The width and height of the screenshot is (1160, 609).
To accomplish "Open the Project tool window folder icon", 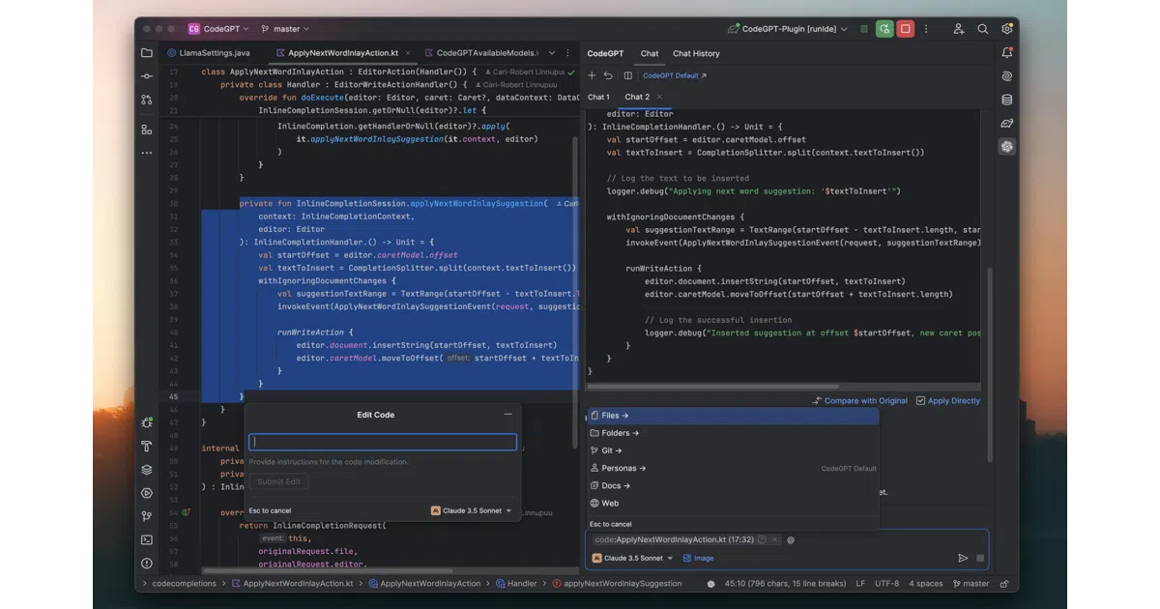I will 147,53.
